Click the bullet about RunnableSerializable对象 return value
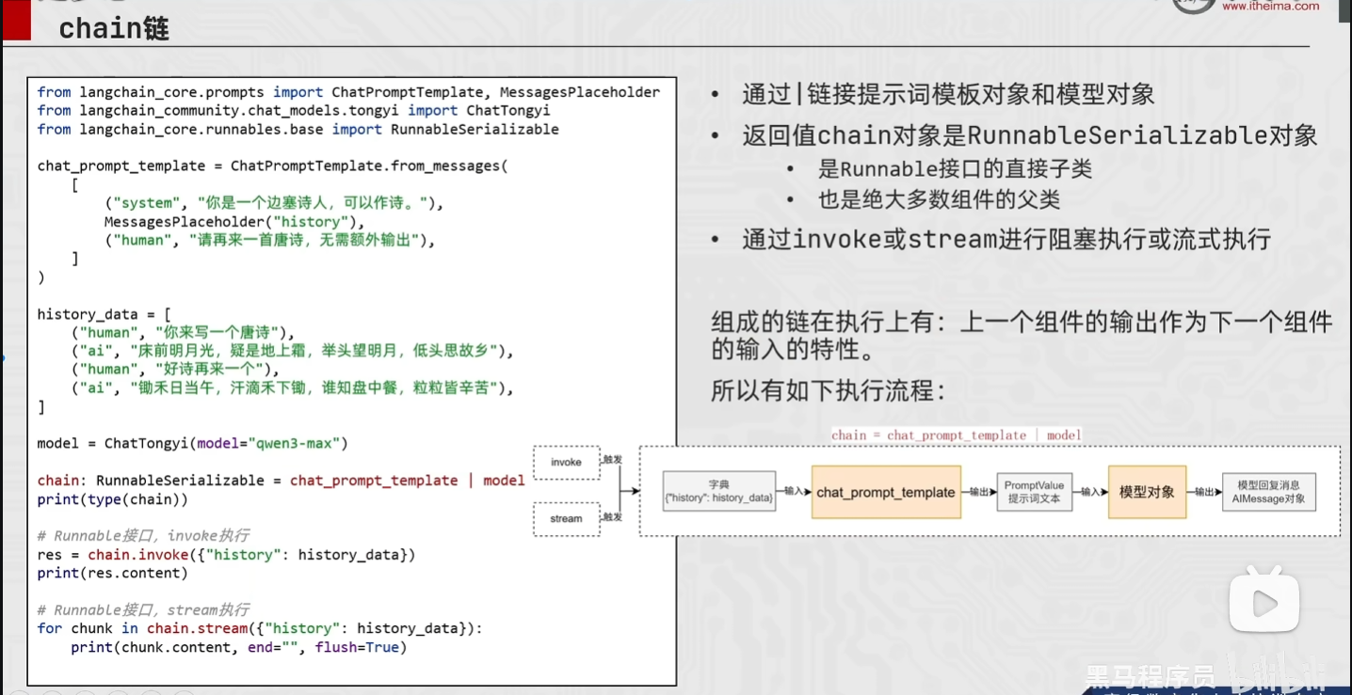This screenshot has height=695, width=1352. coord(1029,135)
